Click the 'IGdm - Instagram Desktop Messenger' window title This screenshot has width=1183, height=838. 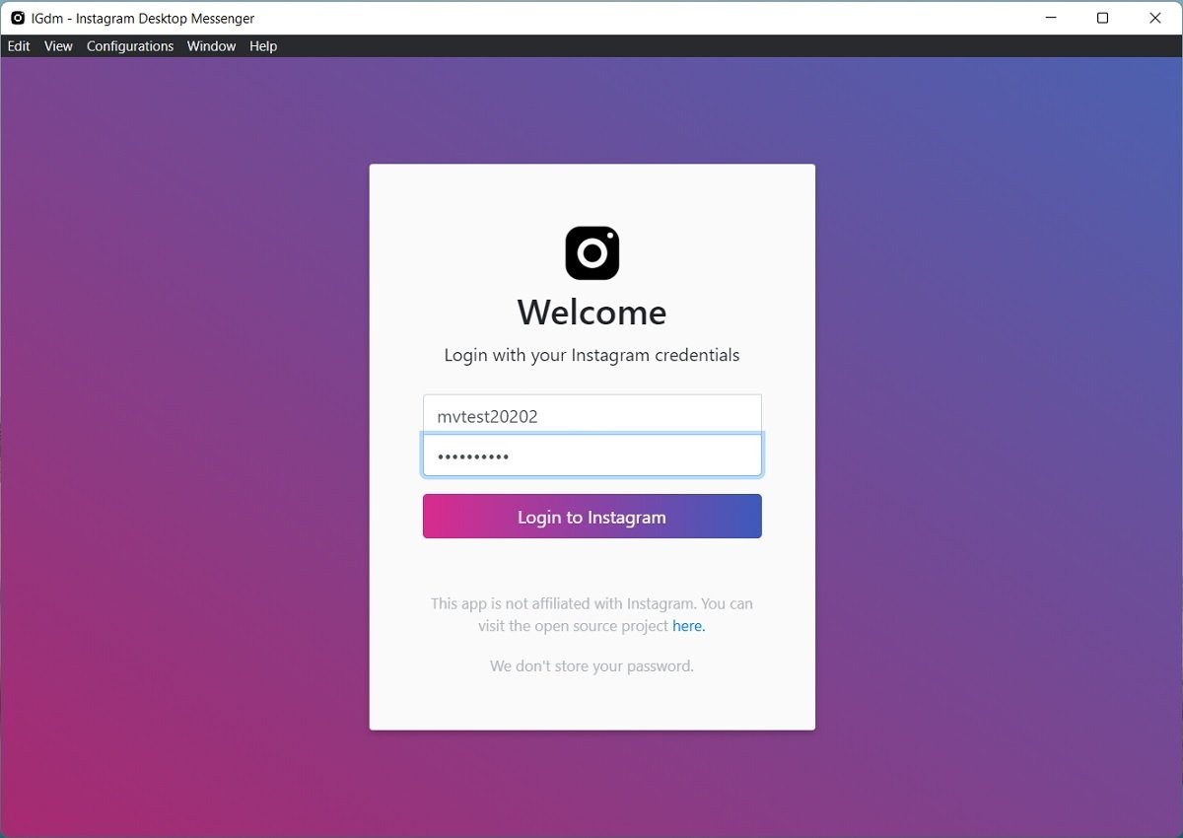(143, 18)
